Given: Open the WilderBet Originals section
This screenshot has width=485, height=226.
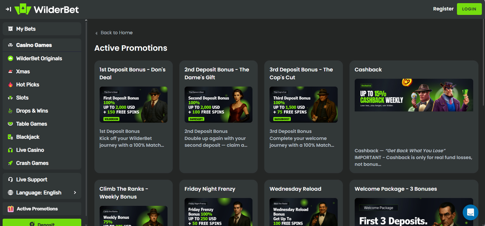Looking at the screenshot, I should (x=39, y=58).
